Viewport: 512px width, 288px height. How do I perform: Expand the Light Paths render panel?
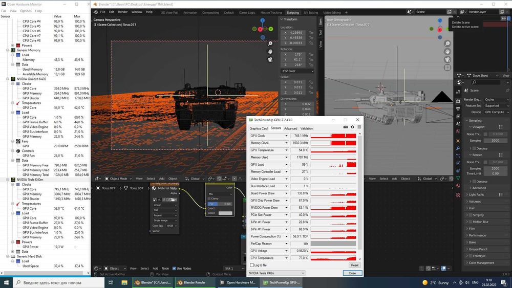(x=476, y=195)
